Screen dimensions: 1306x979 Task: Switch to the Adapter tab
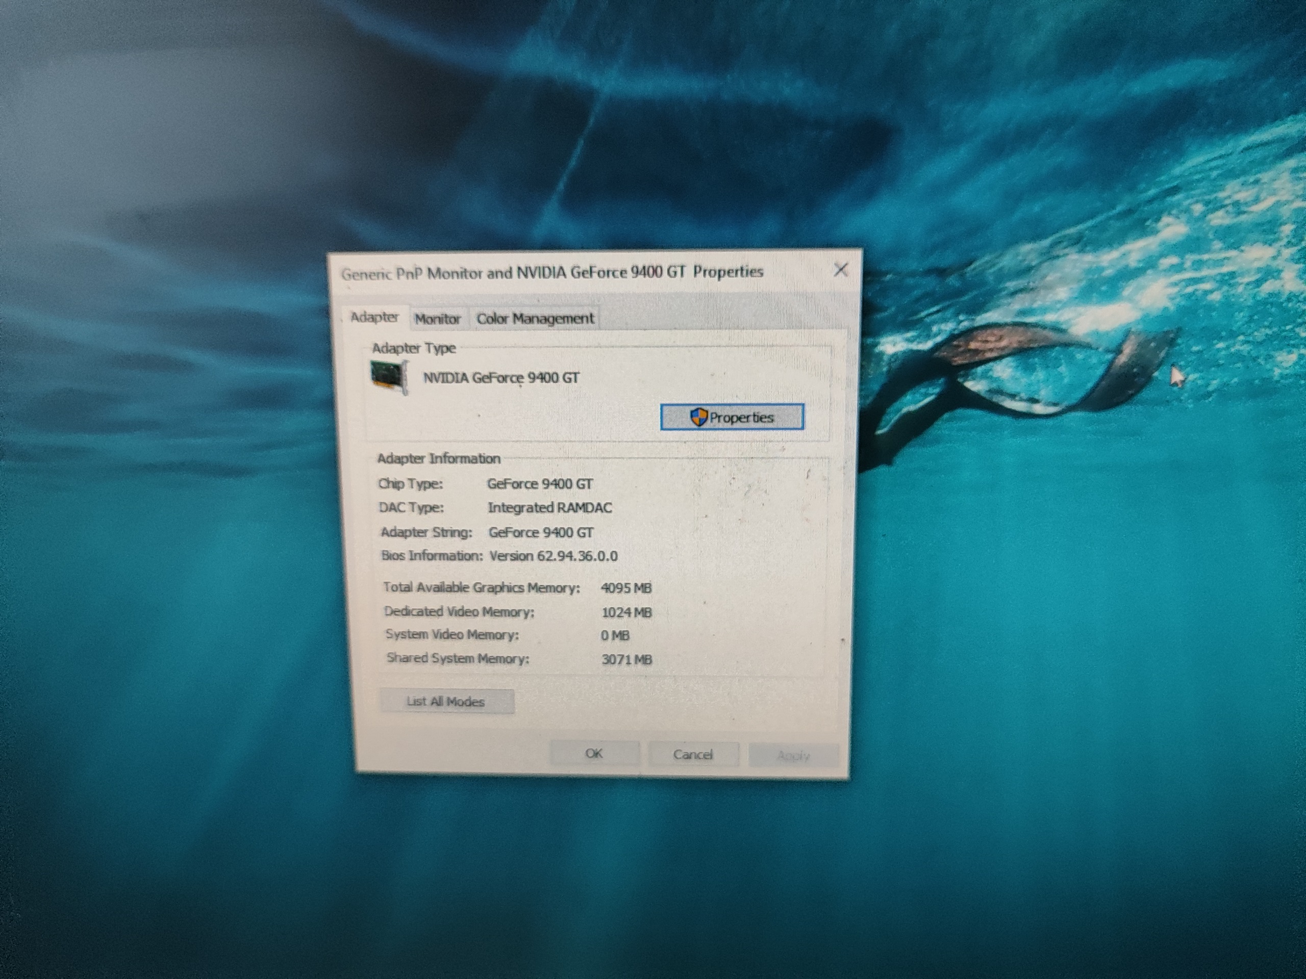(x=374, y=318)
